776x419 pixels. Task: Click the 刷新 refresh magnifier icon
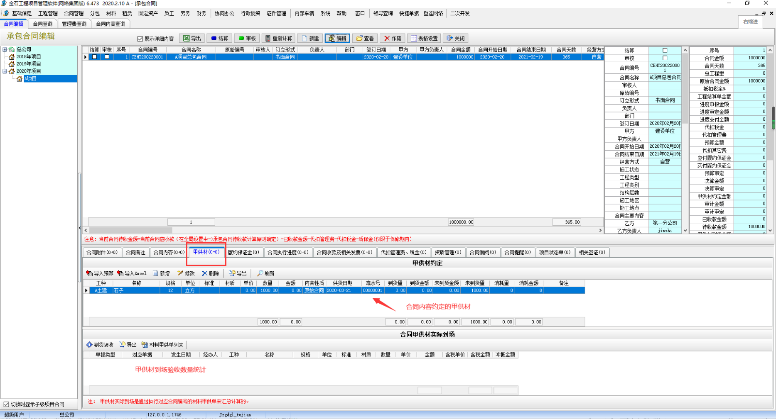260,273
